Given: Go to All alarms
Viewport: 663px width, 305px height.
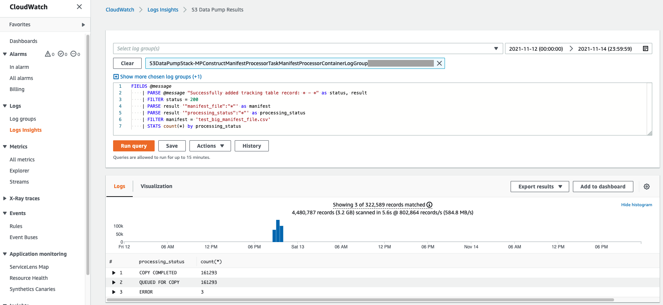Looking at the screenshot, I should 22,78.
